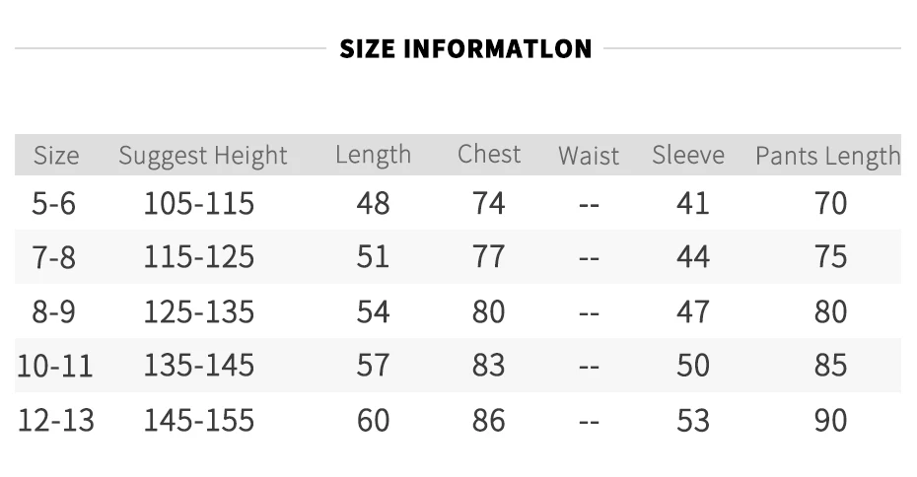Click sleeve value 47
Viewport: 917px width, 477px height.
pyautogui.click(x=693, y=311)
